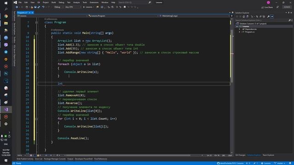Open the Find References tab
Viewport: 294px width, 165px height.
click(x=101, y=159)
